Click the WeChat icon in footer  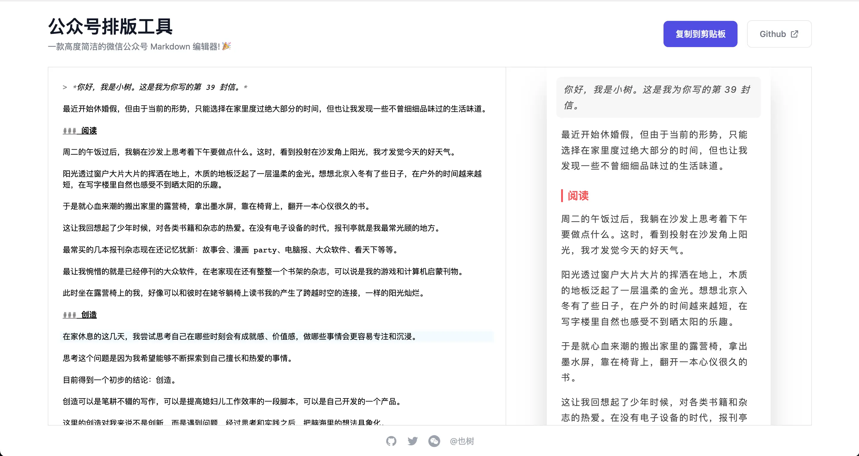pos(434,441)
